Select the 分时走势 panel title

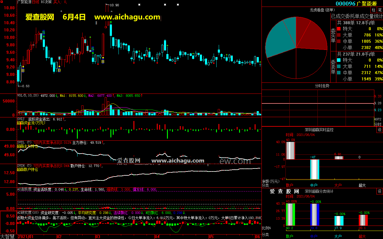click(x=322, y=86)
